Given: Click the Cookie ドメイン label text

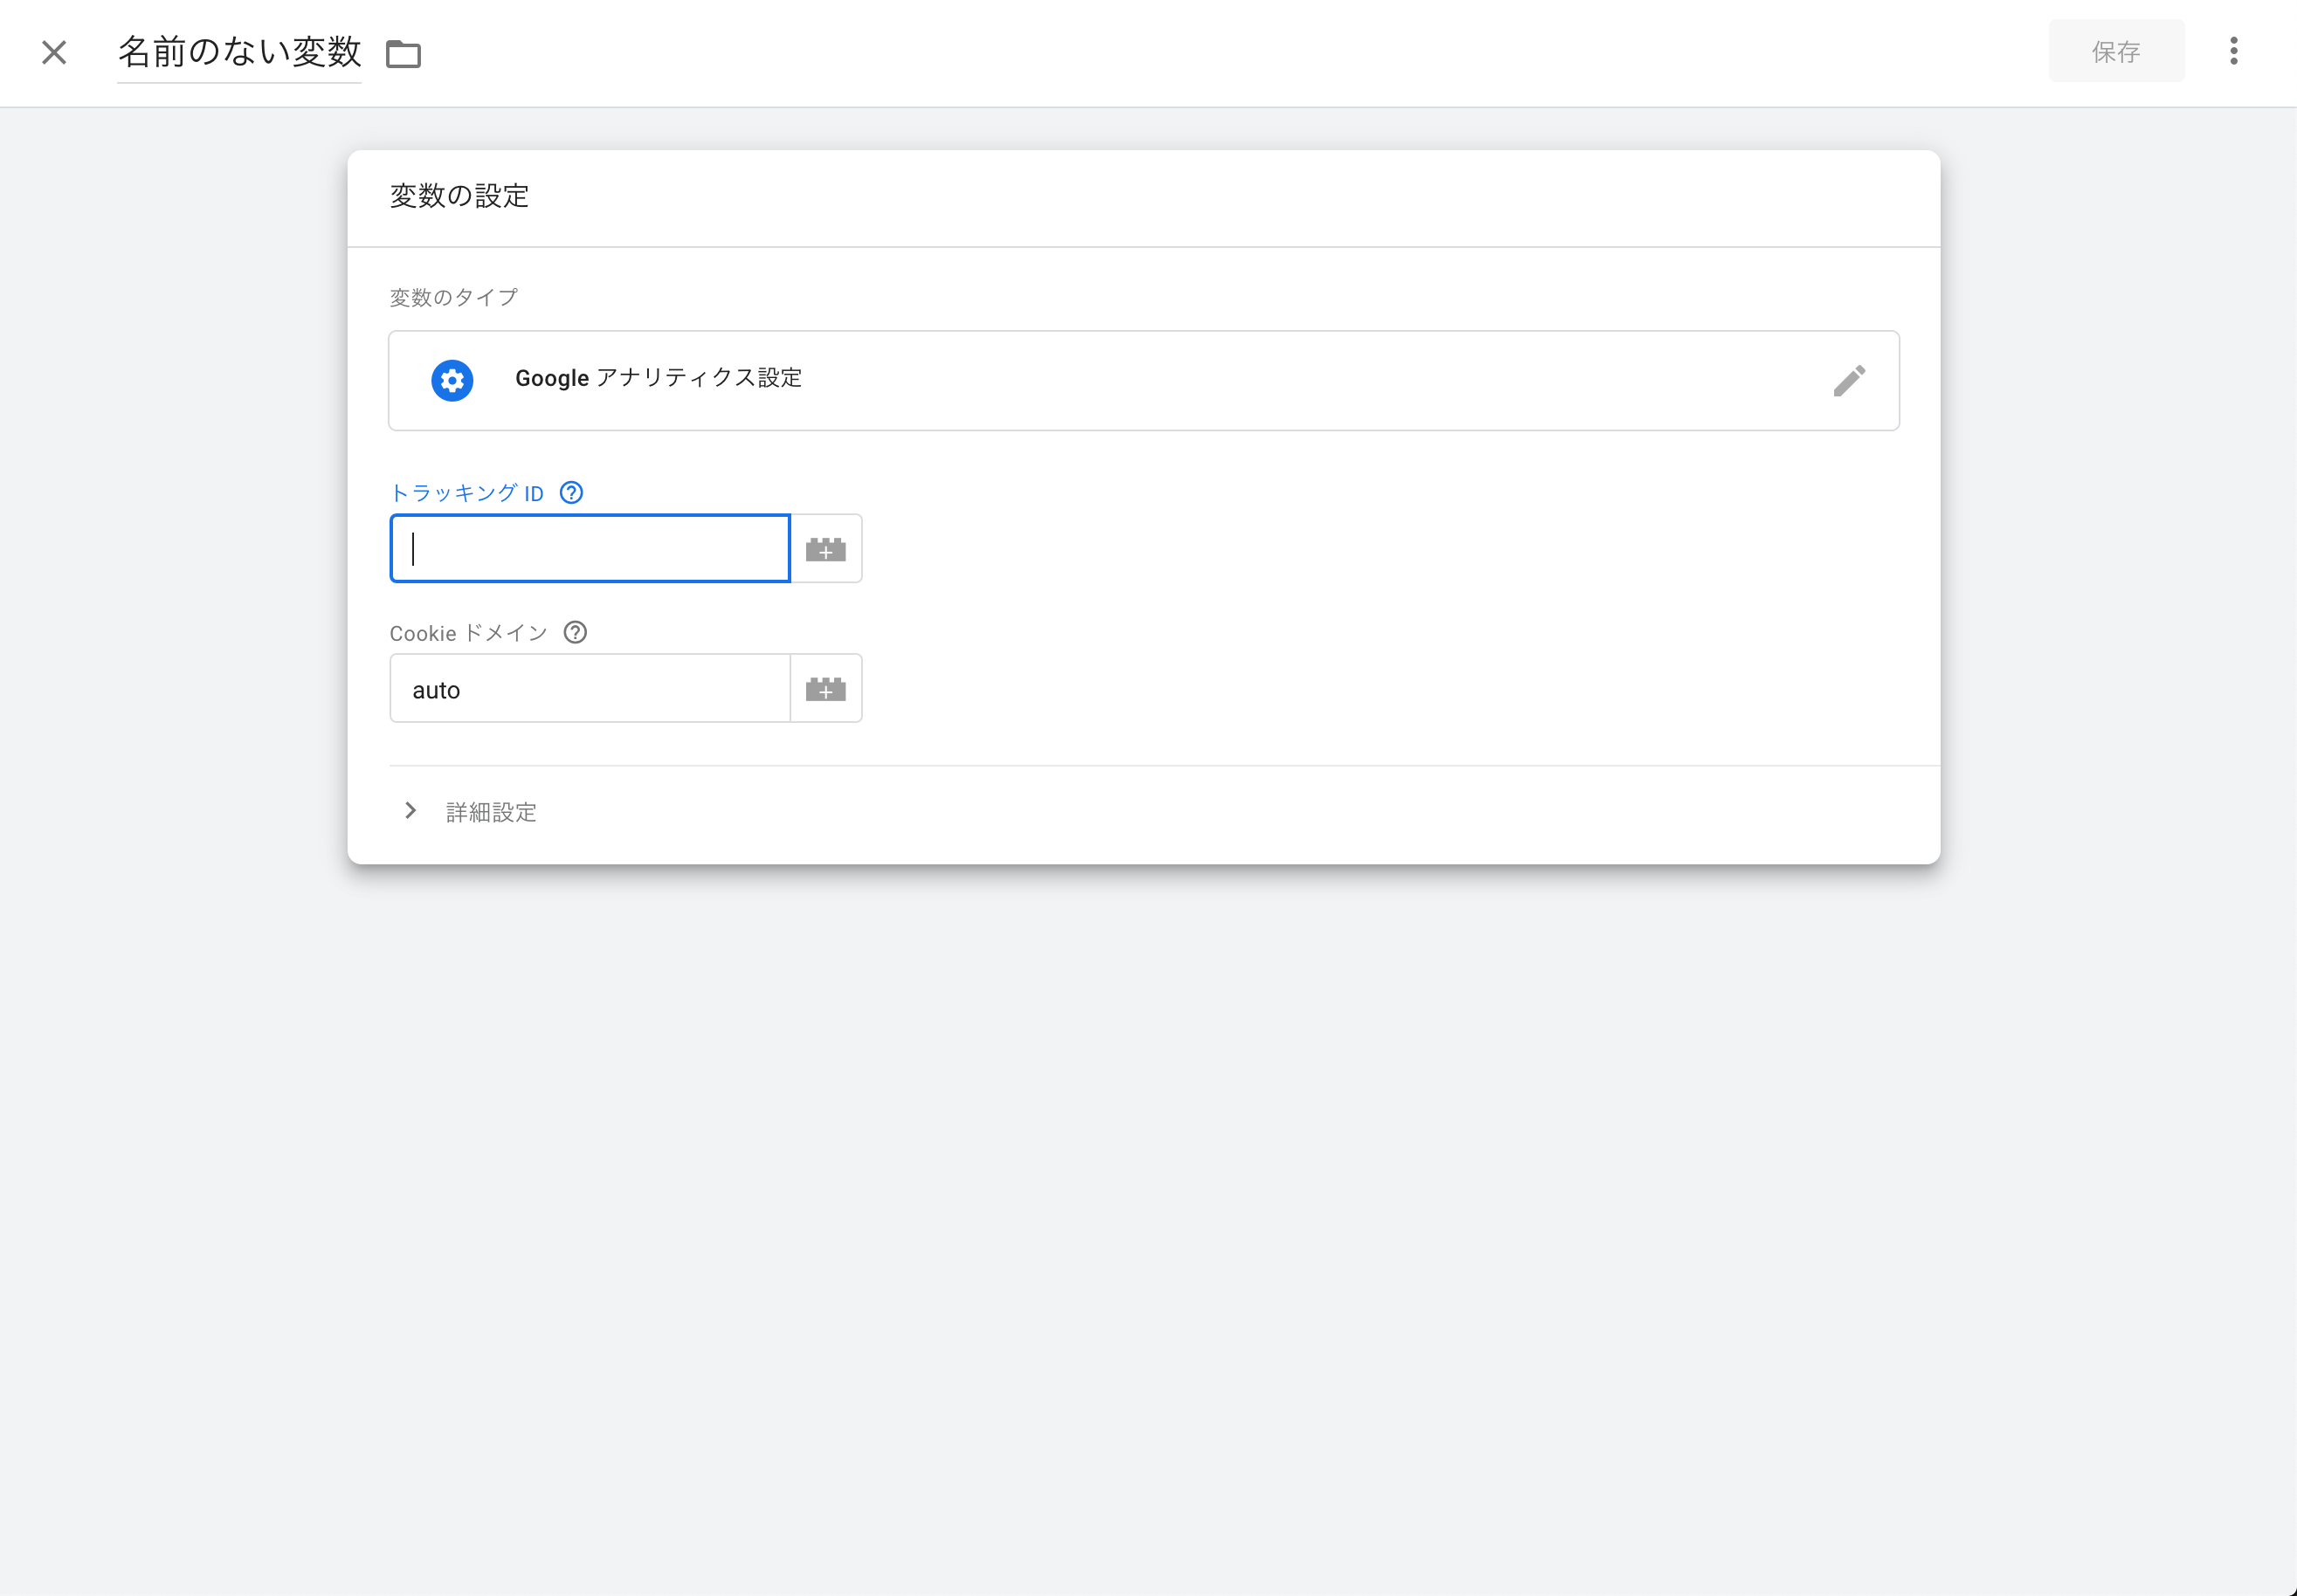Looking at the screenshot, I should (x=468, y=633).
